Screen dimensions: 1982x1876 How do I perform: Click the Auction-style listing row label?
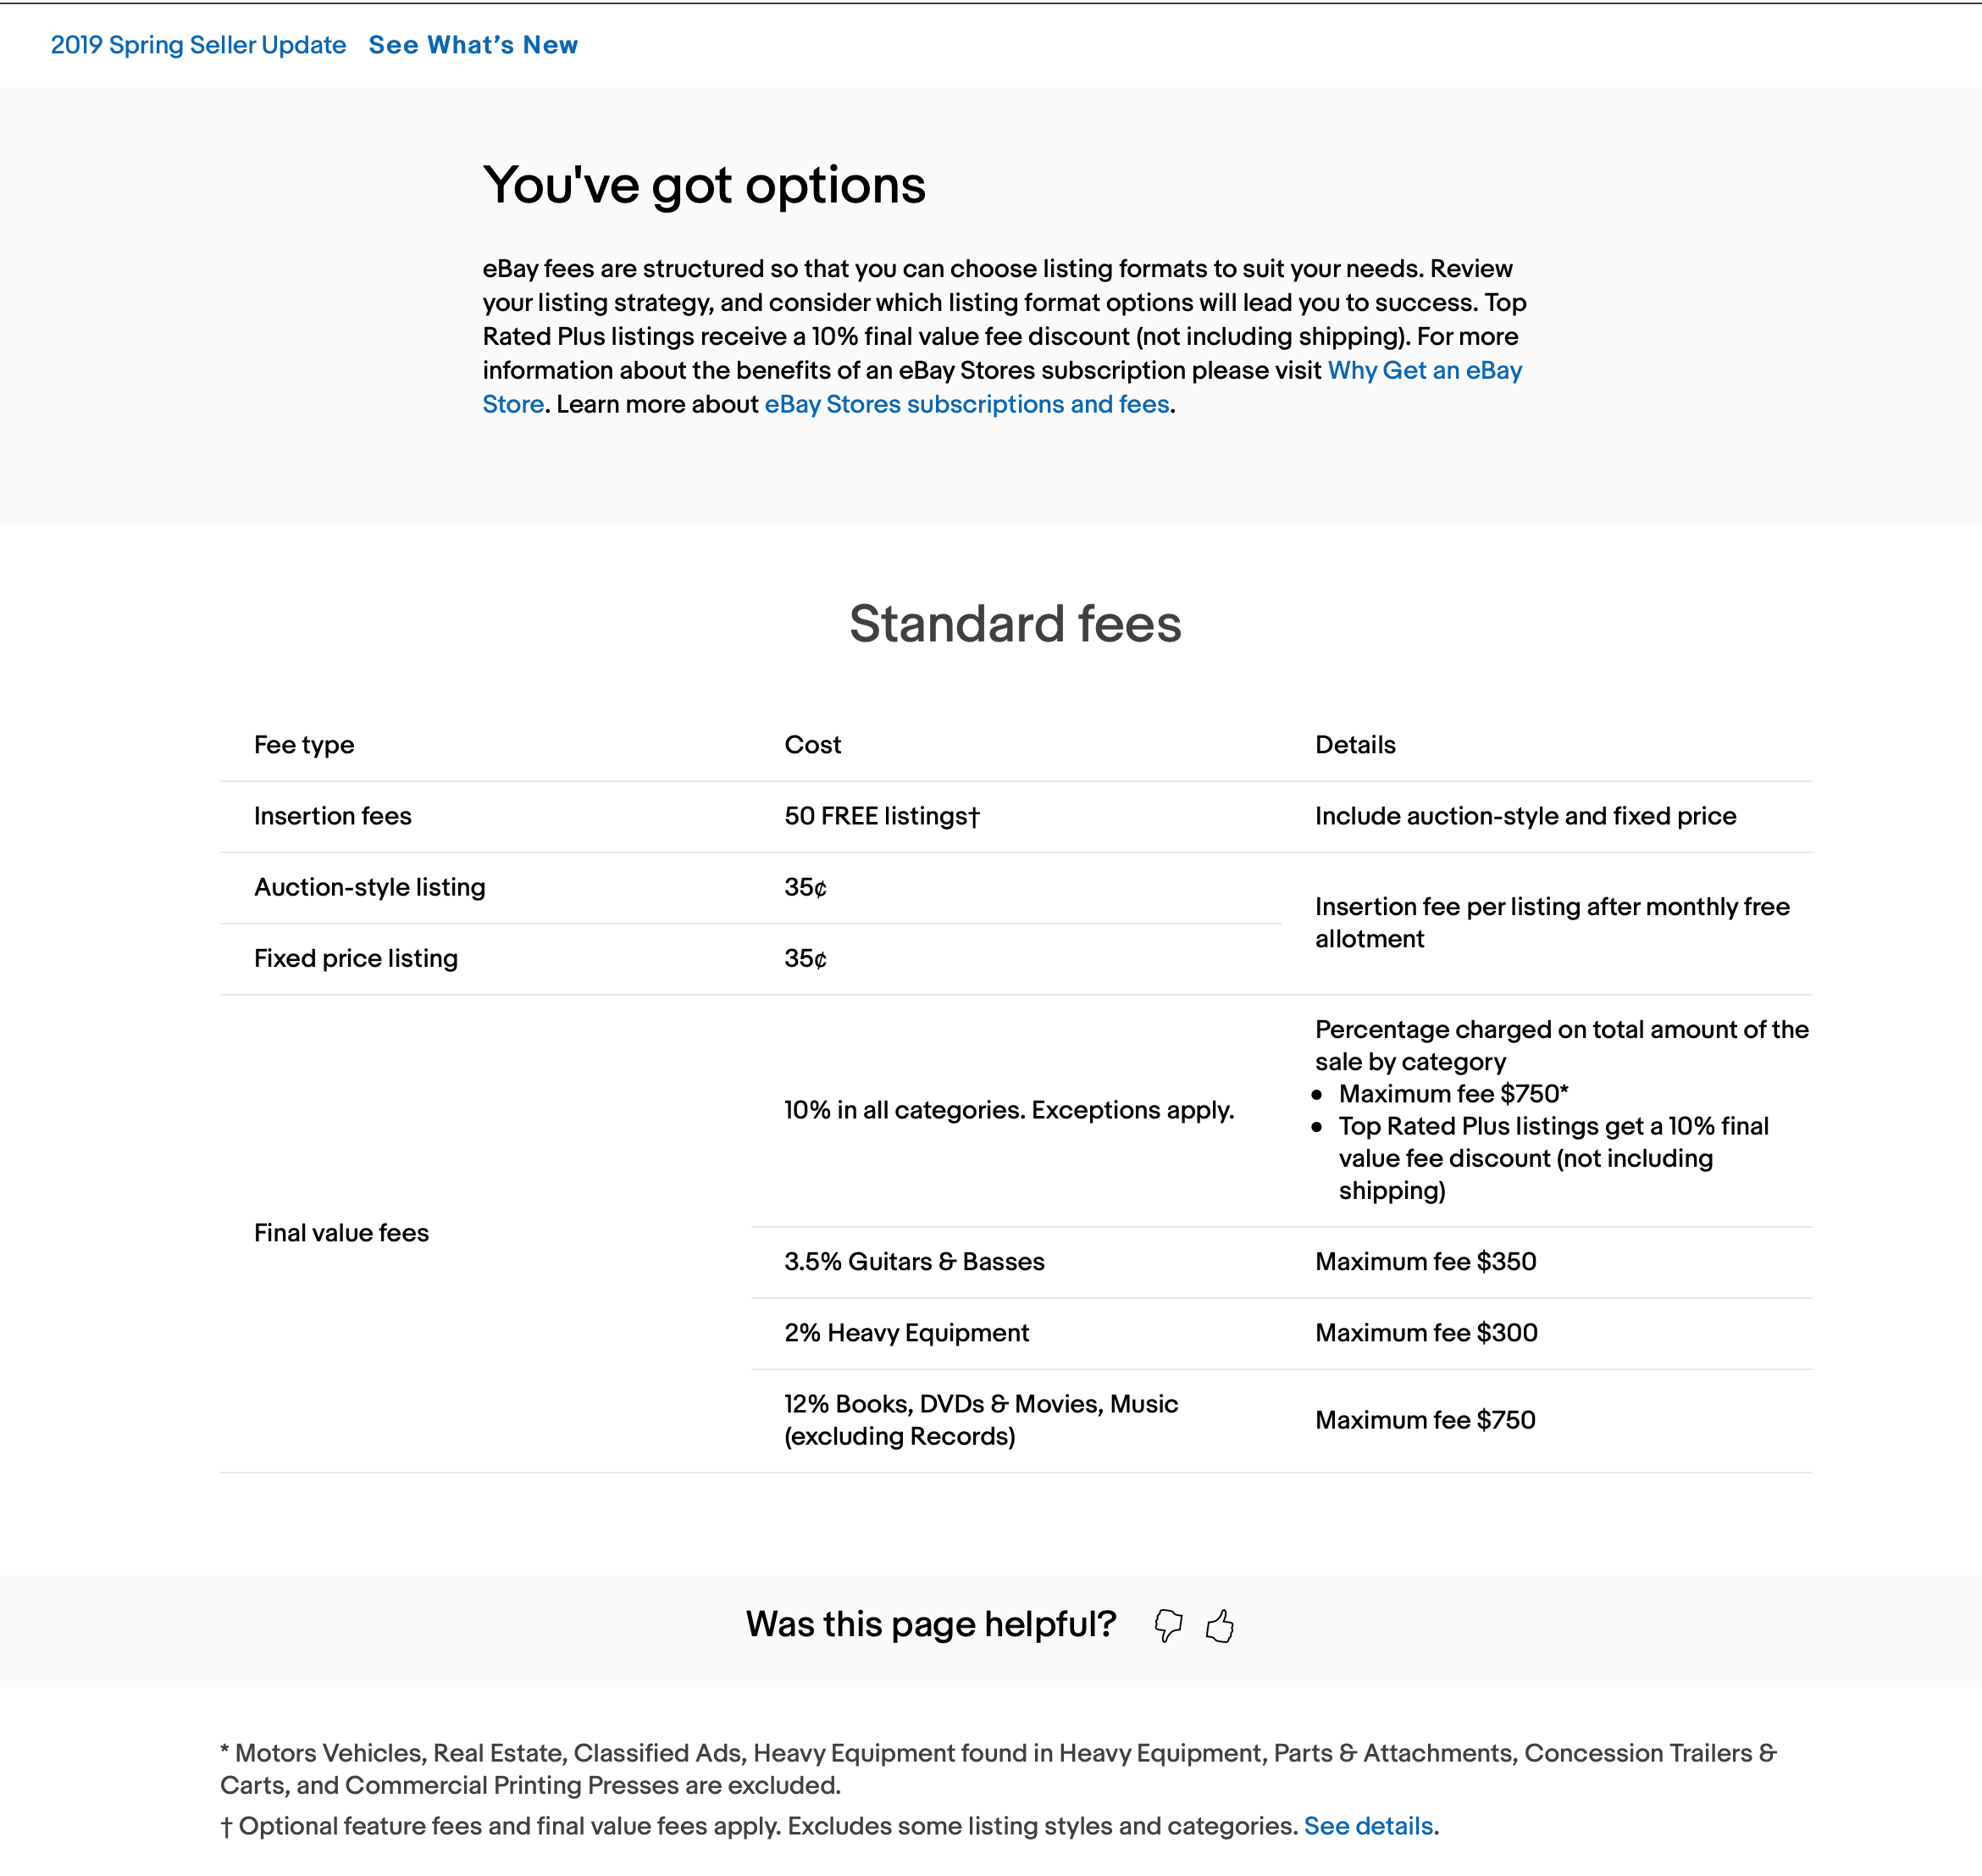pos(370,887)
